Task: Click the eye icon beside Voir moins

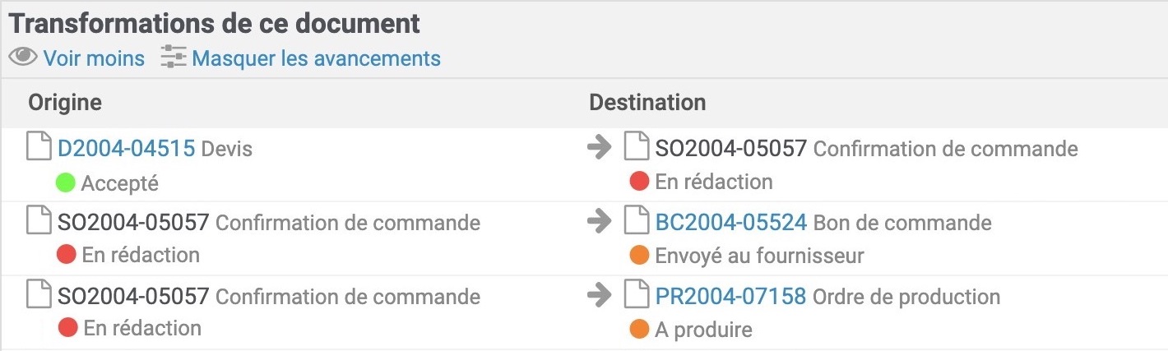Action: [23, 58]
